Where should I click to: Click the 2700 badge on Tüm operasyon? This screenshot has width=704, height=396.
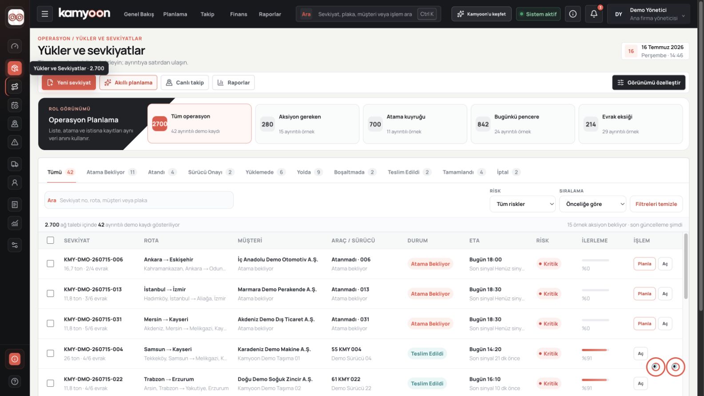[x=160, y=124]
